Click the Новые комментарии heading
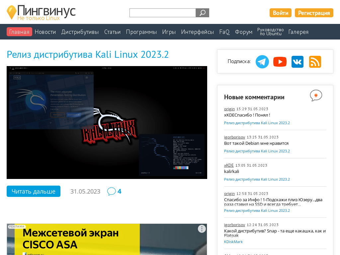This screenshot has width=340, height=255. [254, 97]
